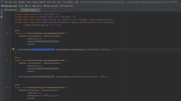Open the Code menu

pyautogui.click(x=29, y=2)
